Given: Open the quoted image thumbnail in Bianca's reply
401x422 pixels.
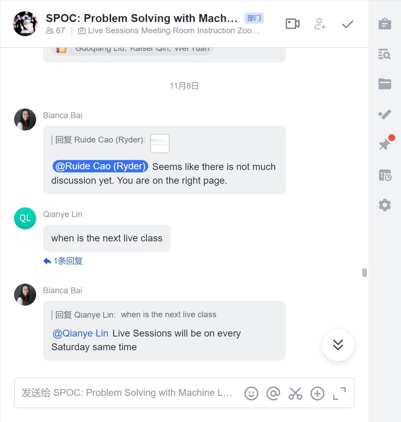Looking at the screenshot, I should point(160,143).
